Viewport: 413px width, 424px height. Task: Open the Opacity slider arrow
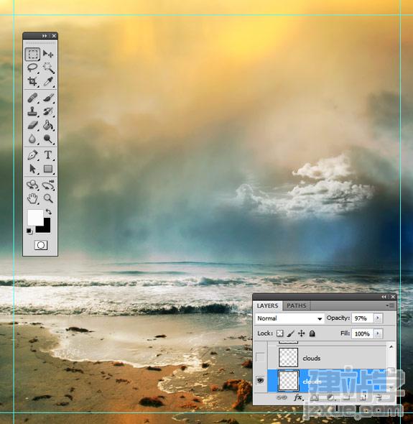point(378,318)
